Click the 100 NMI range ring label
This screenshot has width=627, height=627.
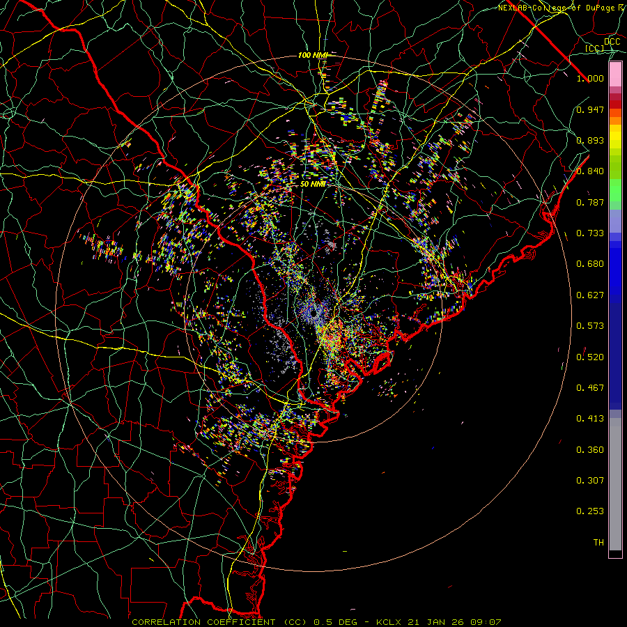point(313,55)
